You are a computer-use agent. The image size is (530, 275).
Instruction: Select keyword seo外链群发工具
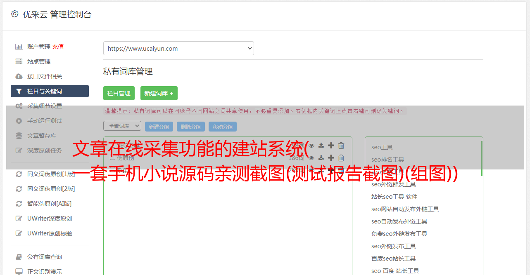[394, 184]
